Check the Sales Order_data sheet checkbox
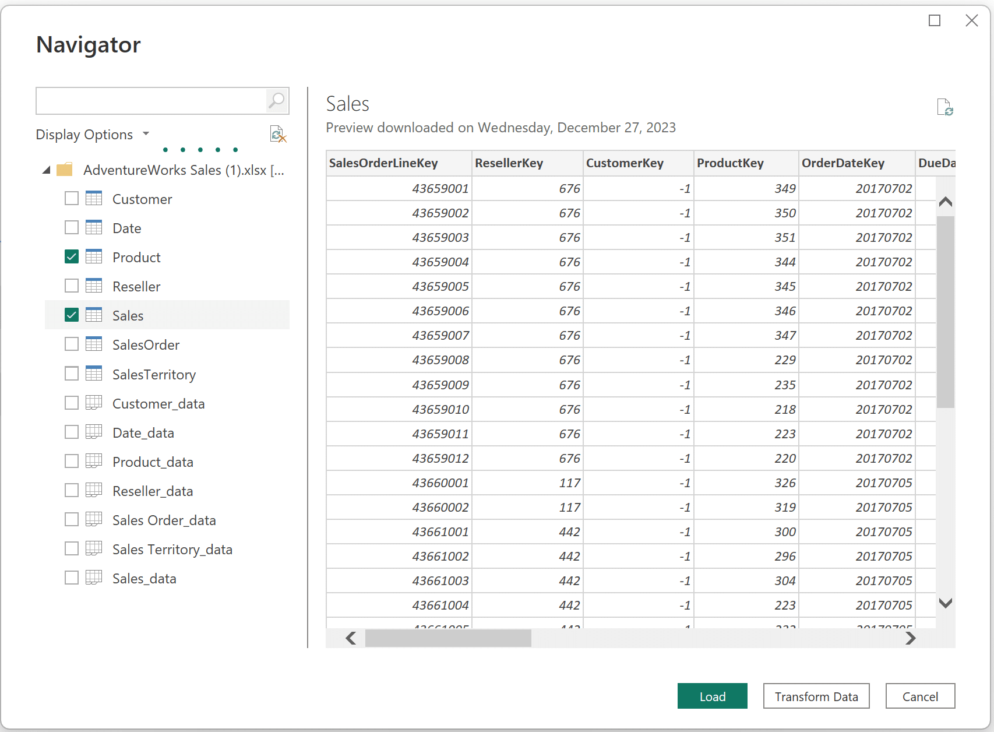This screenshot has width=994, height=732. 72,519
